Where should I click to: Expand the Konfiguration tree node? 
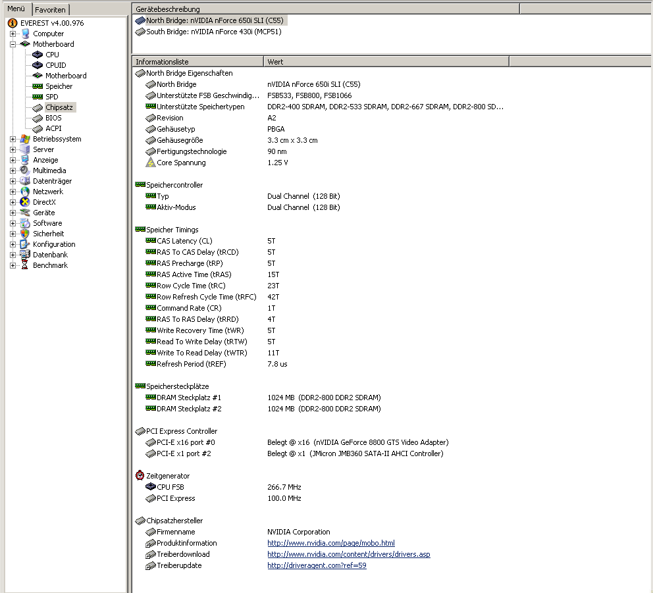point(13,244)
